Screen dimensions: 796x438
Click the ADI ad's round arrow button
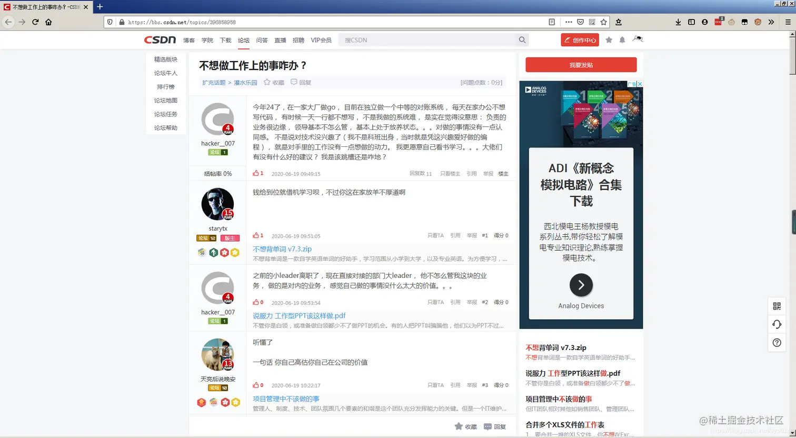[581, 285]
